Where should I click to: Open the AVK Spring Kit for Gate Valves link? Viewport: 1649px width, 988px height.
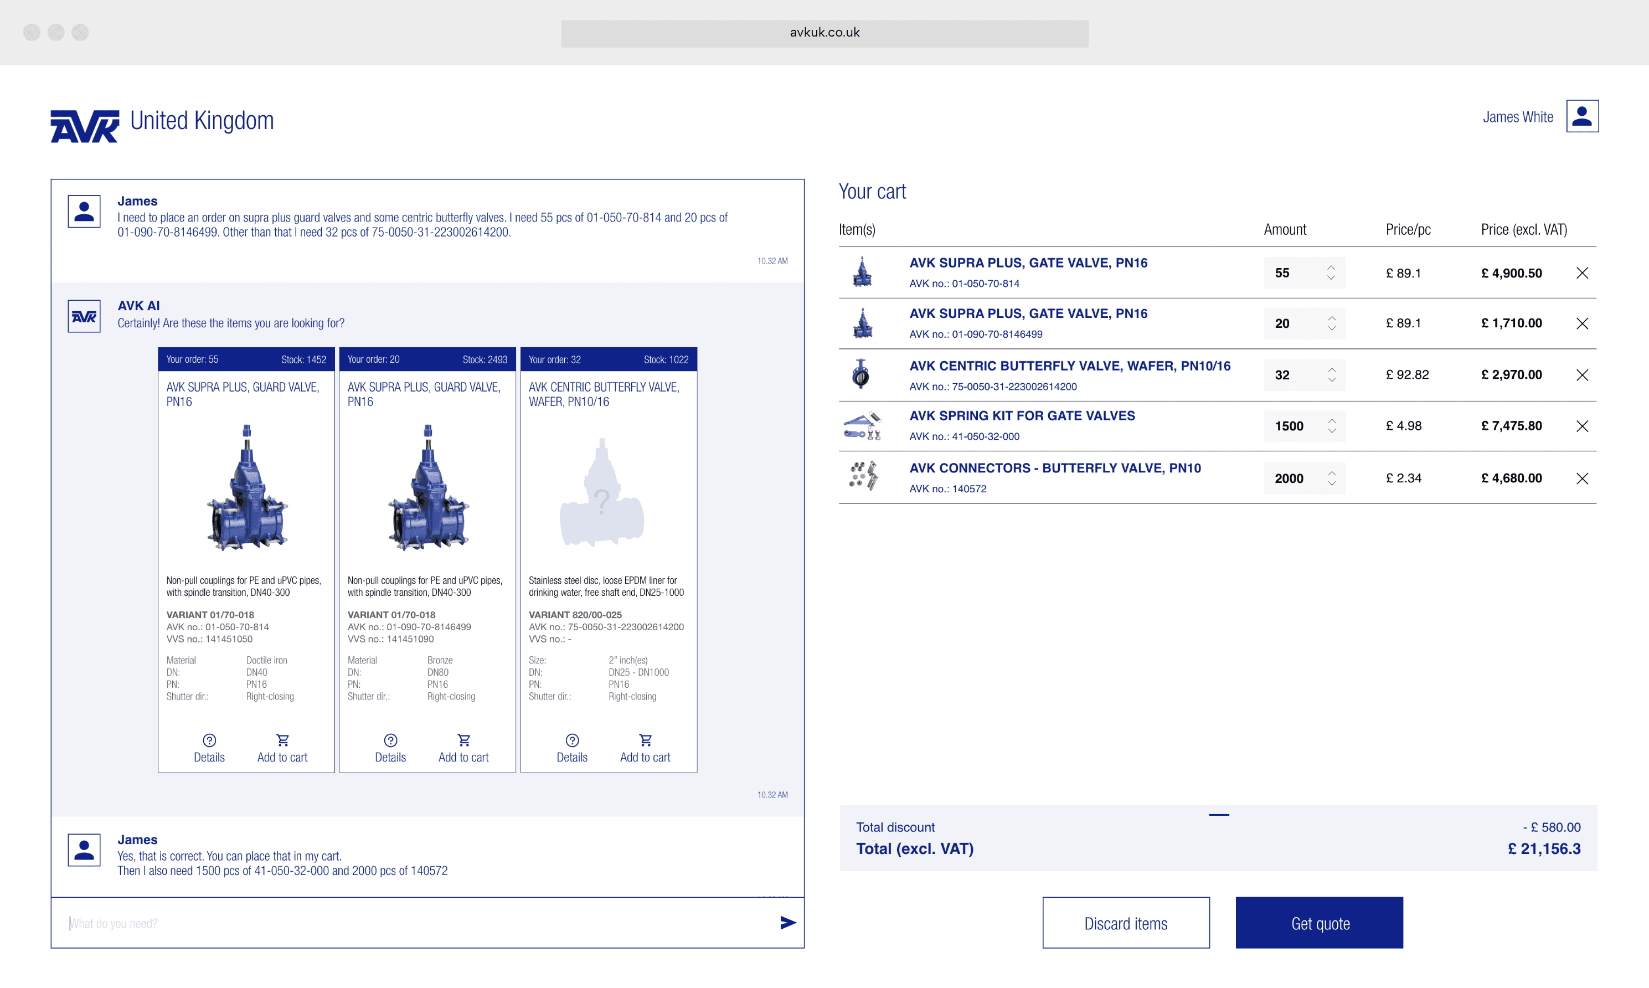[1022, 416]
